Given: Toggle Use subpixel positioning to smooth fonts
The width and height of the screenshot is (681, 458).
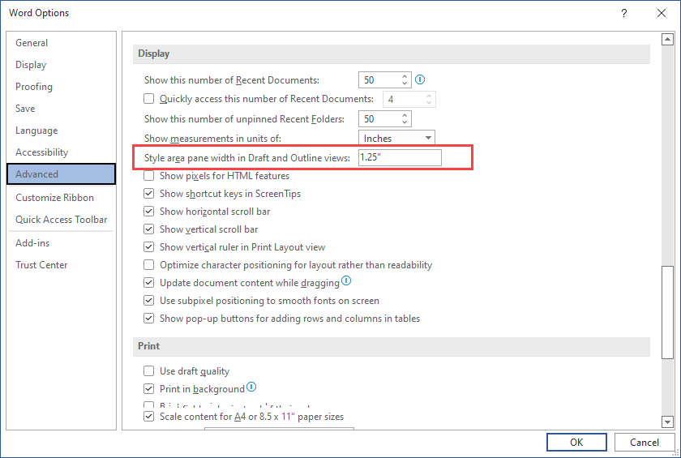Looking at the screenshot, I should pos(148,301).
